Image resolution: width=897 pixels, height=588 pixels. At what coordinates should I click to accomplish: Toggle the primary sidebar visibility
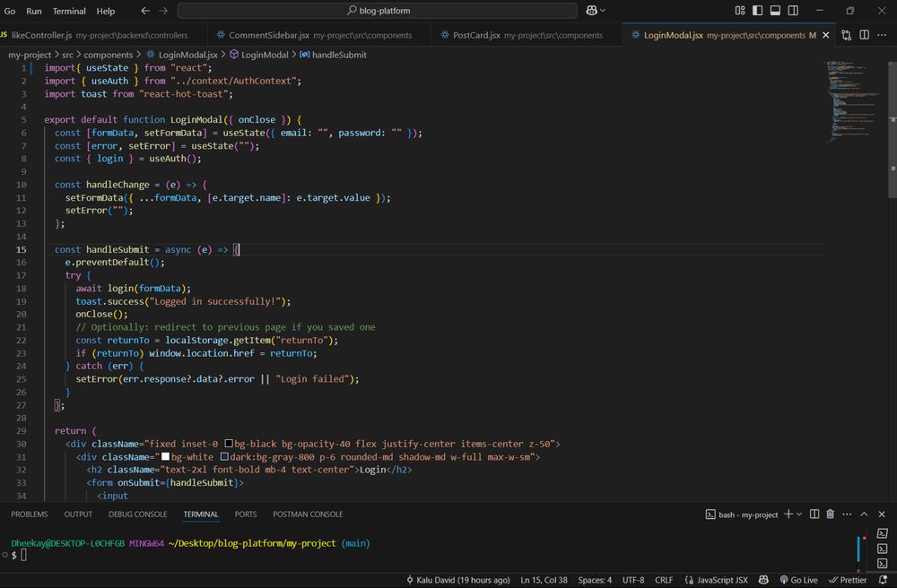click(x=757, y=10)
